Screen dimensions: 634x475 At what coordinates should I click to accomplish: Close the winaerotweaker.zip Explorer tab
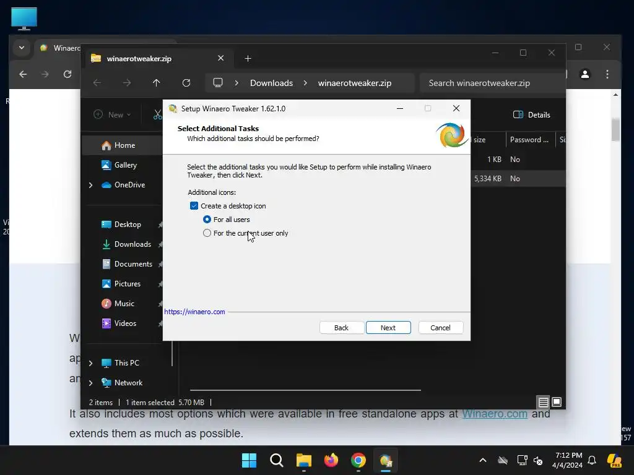pyautogui.click(x=221, y=58)
